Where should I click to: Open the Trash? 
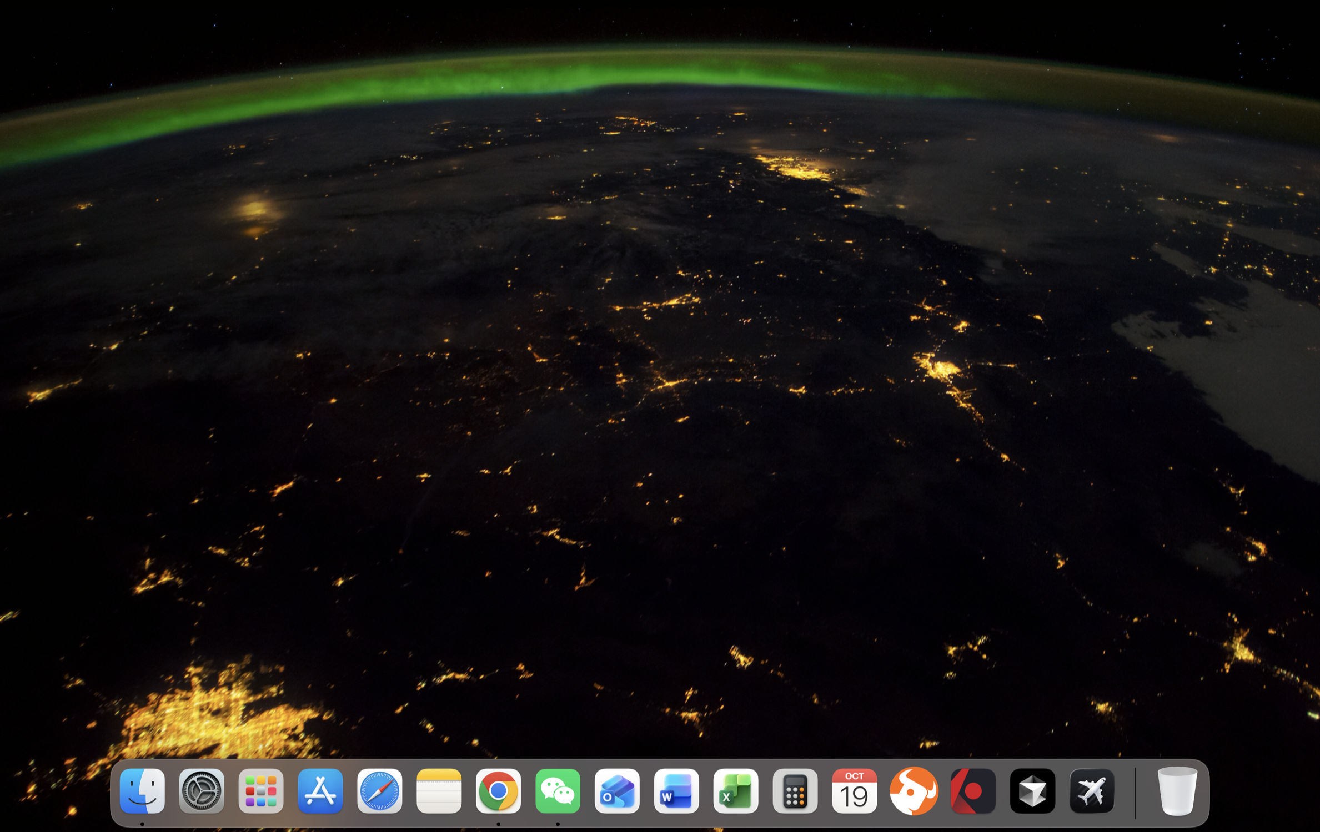pos(1177,791)
